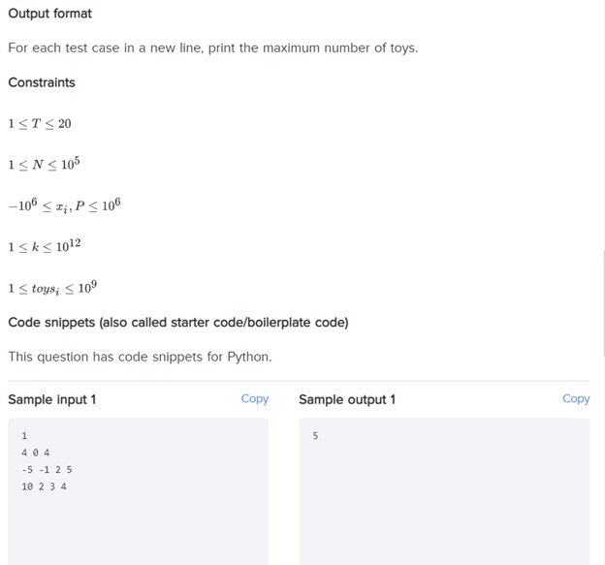Viewport: 605px width, 565px height.
Task: Click the Sample output 1 heading
Action: coord(347,399)
